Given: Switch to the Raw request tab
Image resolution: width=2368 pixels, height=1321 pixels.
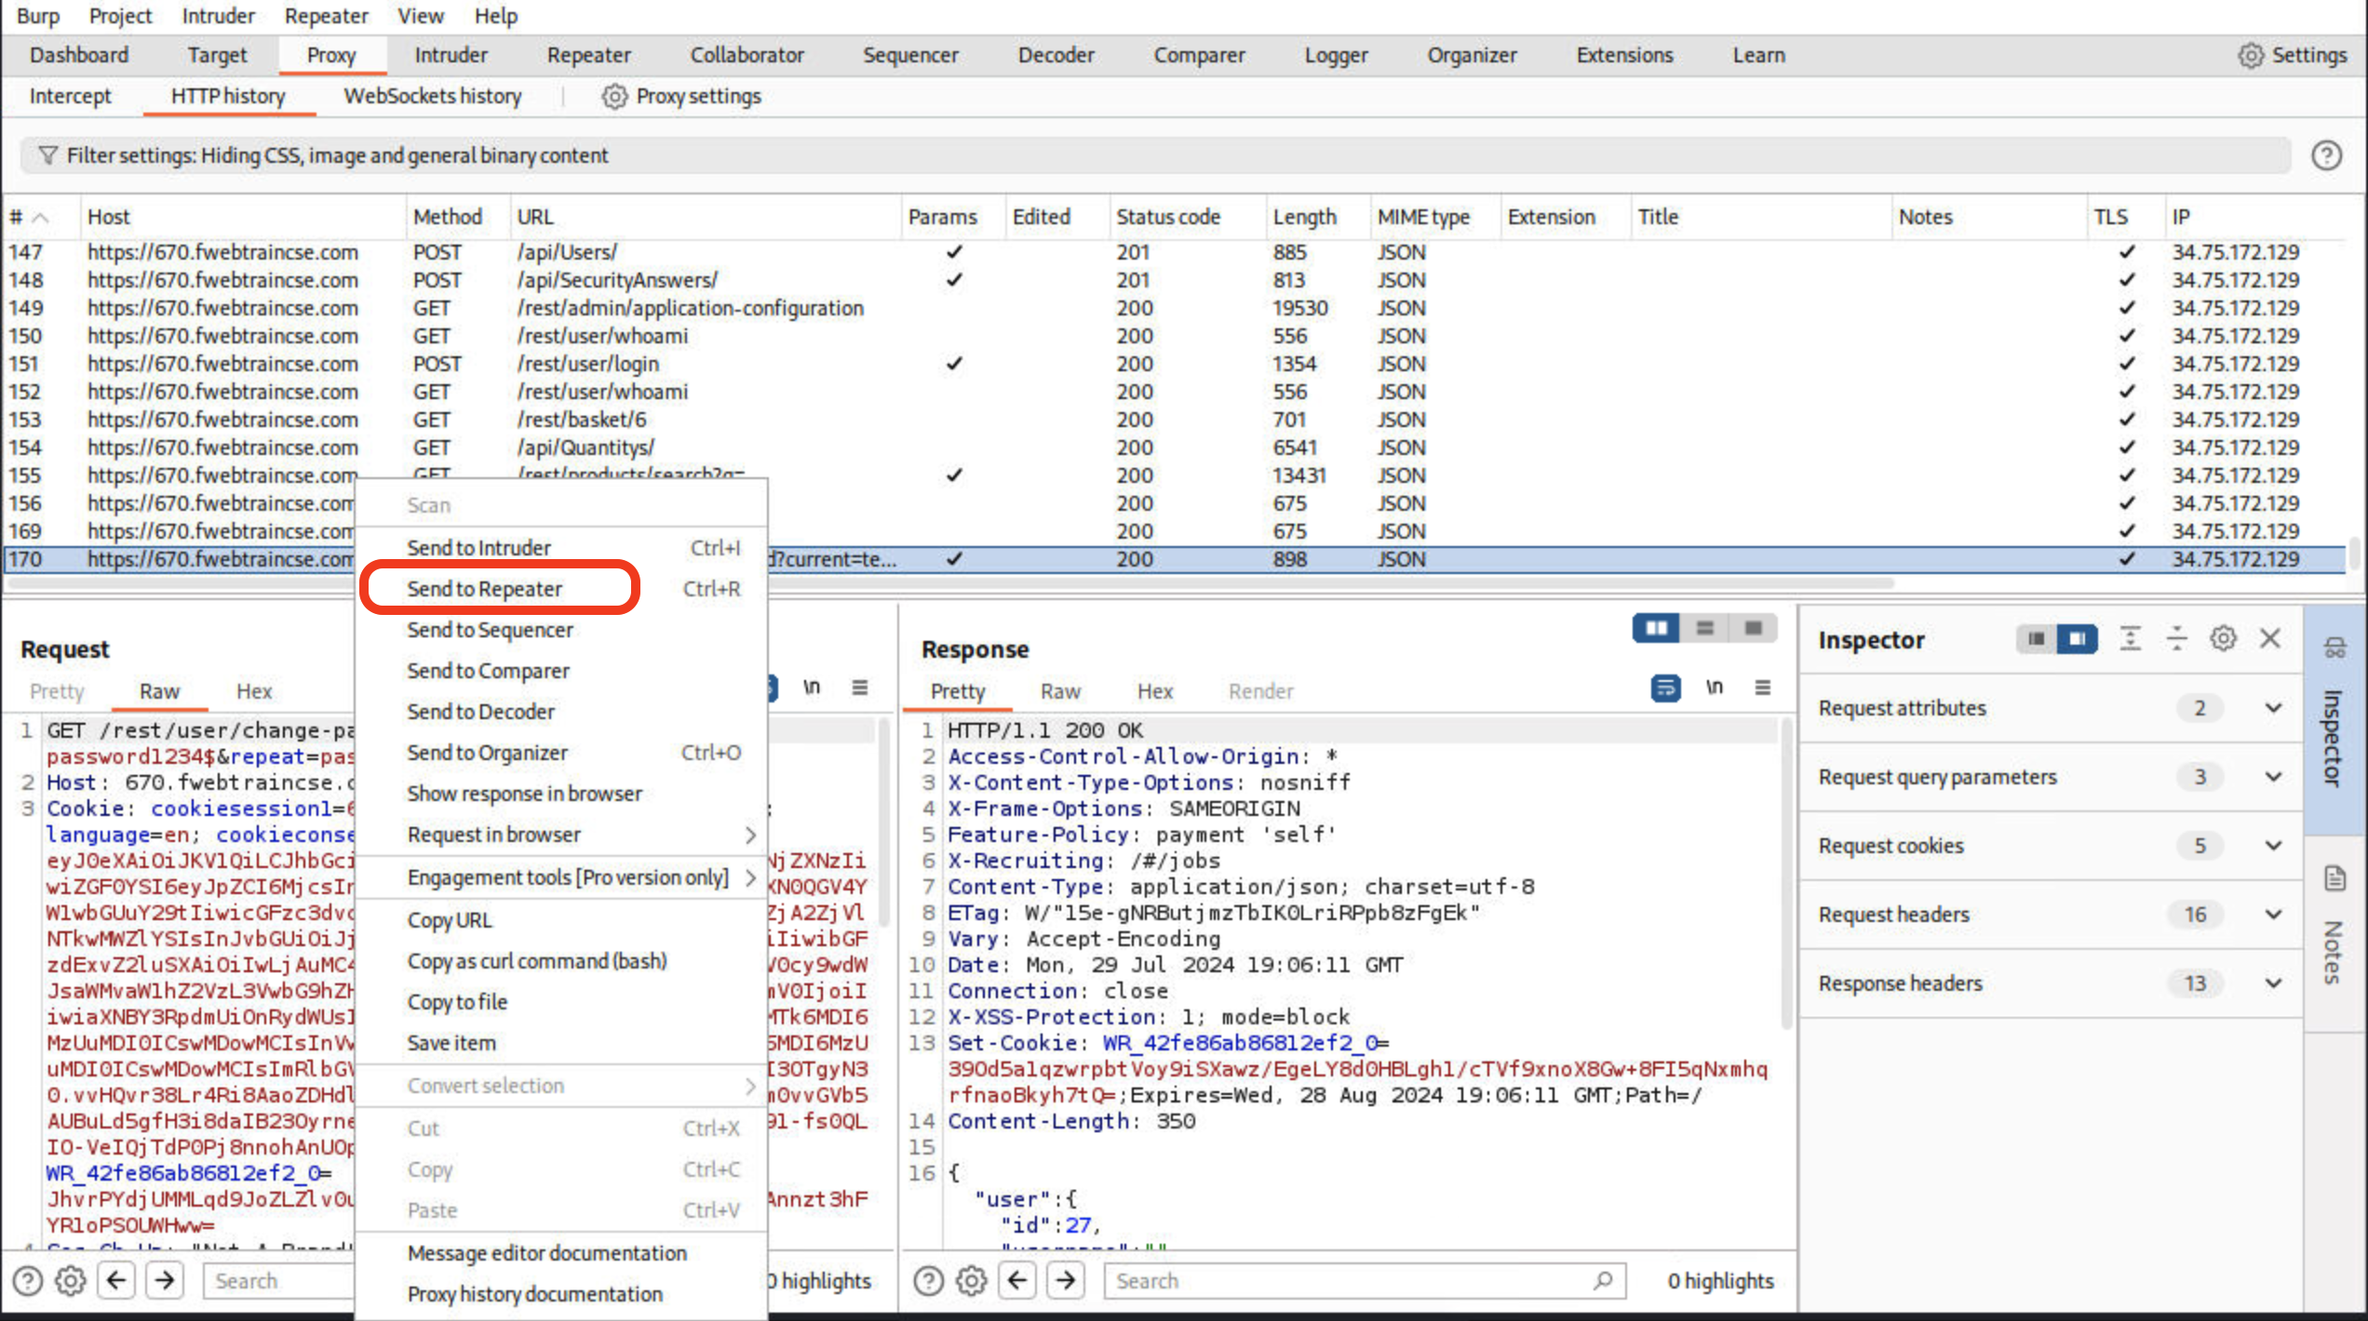Looking at the screenshot, I should (157, 690).
